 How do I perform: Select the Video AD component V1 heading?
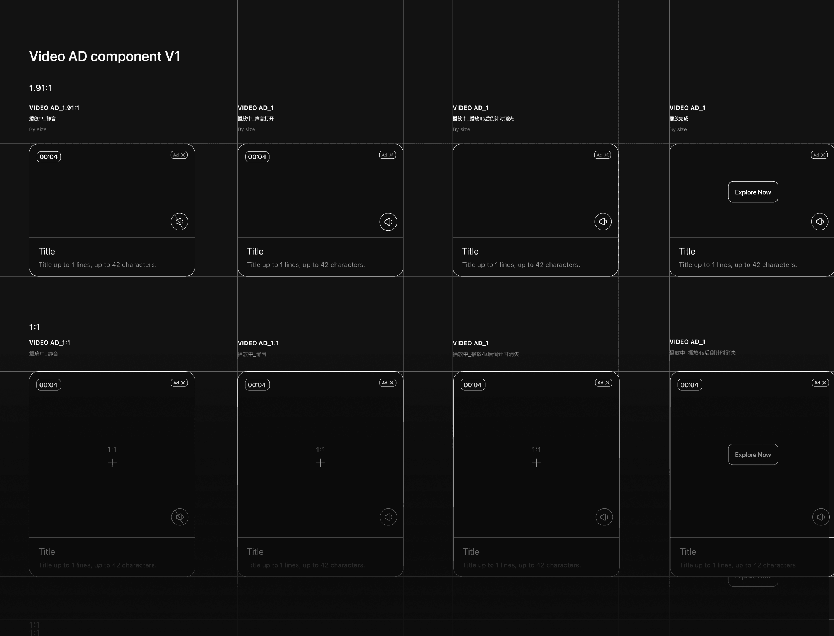(105, 56)
